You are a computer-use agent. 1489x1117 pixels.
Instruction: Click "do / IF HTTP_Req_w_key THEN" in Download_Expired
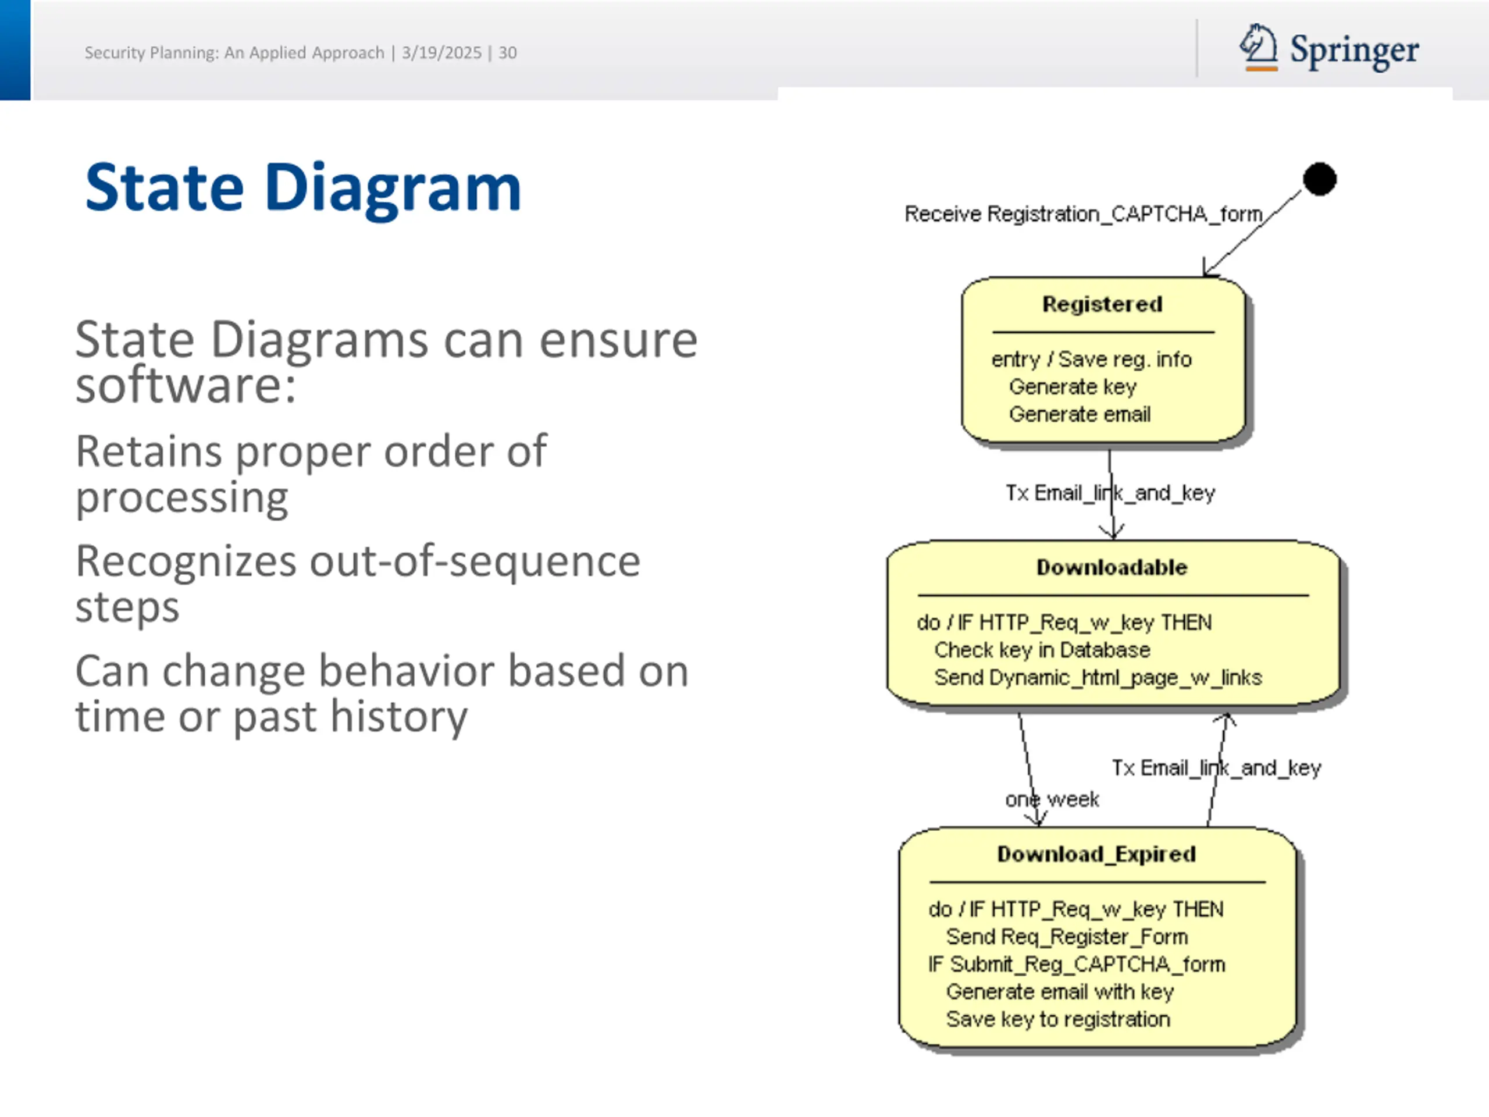coord(1075,910)
